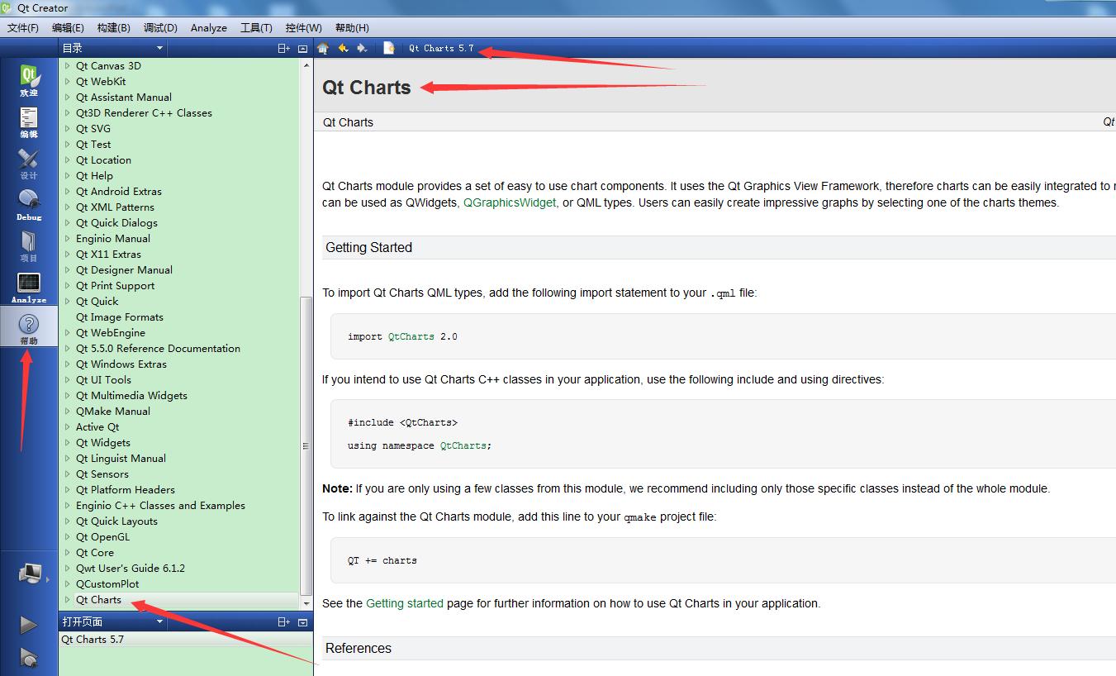Select the Qt Sensors tree item
This screenshot has width=1116, height=676.
coord(102,474)
